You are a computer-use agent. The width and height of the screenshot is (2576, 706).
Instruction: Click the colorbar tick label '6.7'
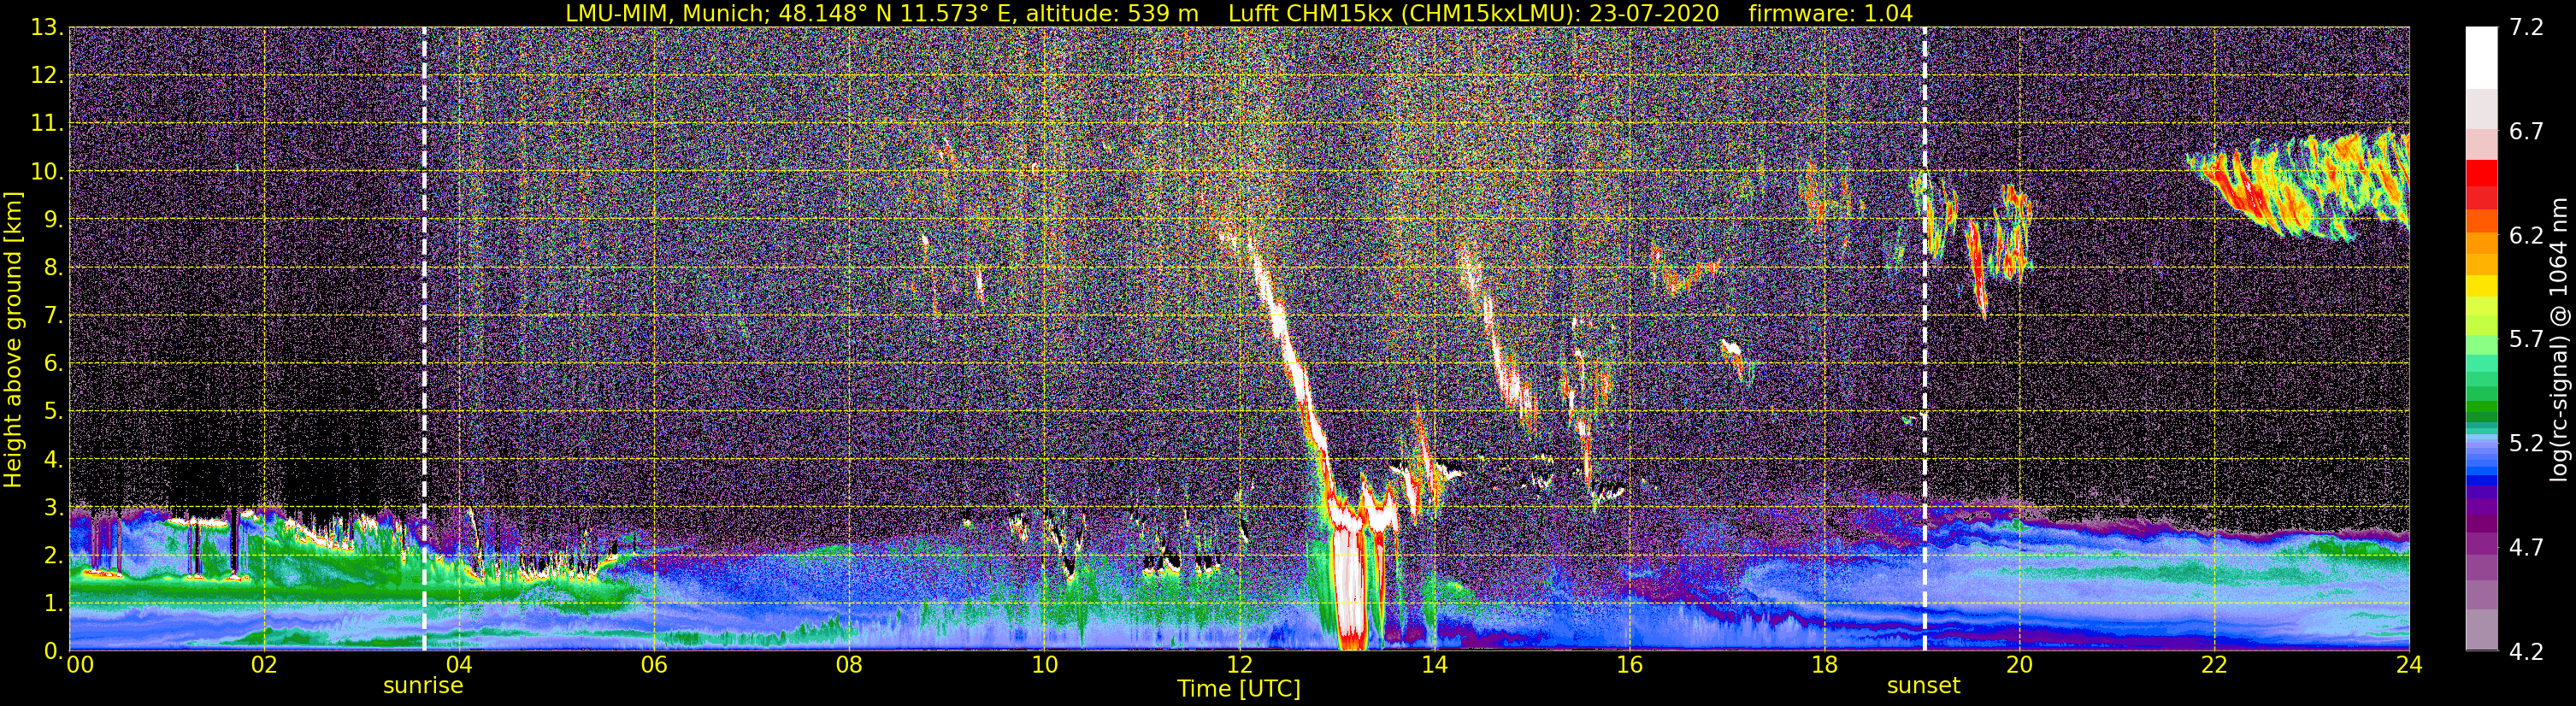2526,131
